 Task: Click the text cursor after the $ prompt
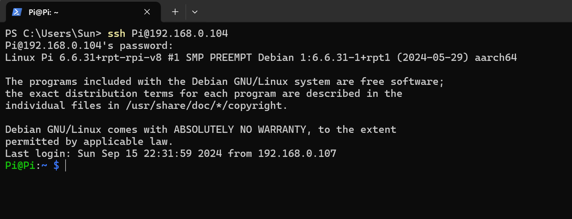66,166
